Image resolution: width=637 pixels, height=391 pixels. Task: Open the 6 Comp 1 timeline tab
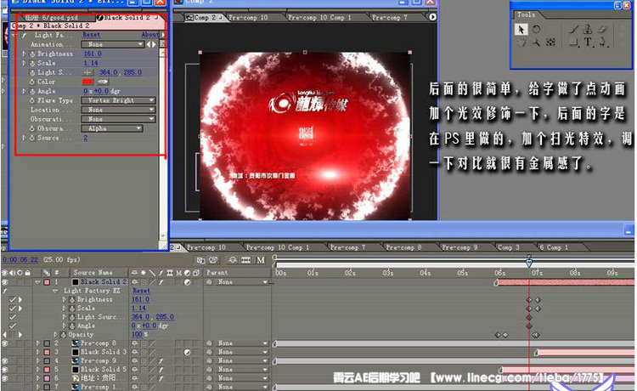tap(554, 247)
